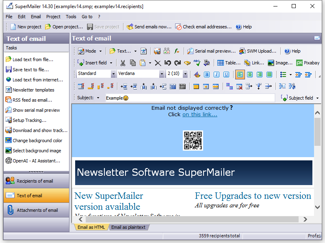
Task: Open the paste options dropdown arrow
Action: click(x=150, y=63)
